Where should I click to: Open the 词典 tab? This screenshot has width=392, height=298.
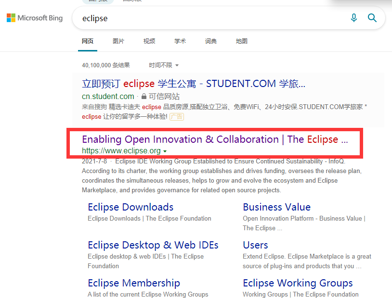pos(211,41)
